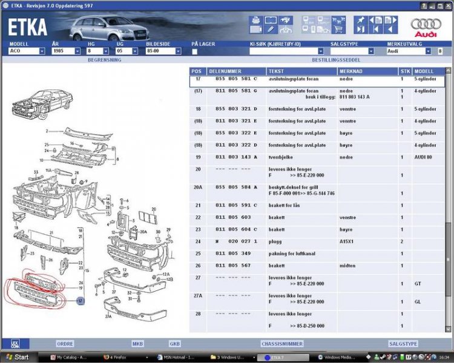Image resolution: width=454 pixels, height=363 pixels.
Task: Click the KI-søk vehicle ID input field
Action: click(285, 51)
